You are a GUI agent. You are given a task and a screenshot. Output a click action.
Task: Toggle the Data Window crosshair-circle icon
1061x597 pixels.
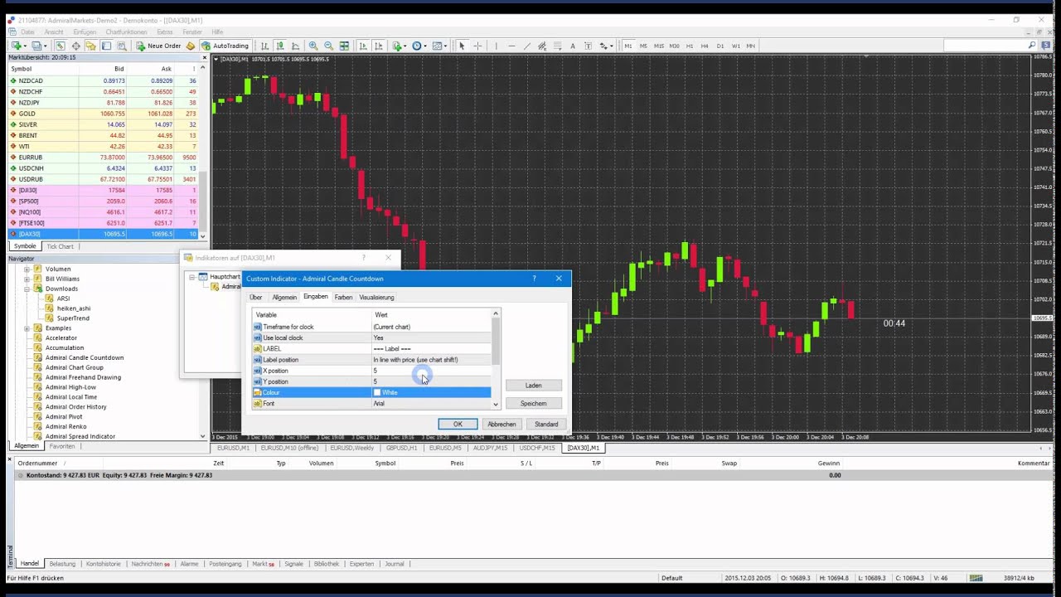(x=76, y=46)
